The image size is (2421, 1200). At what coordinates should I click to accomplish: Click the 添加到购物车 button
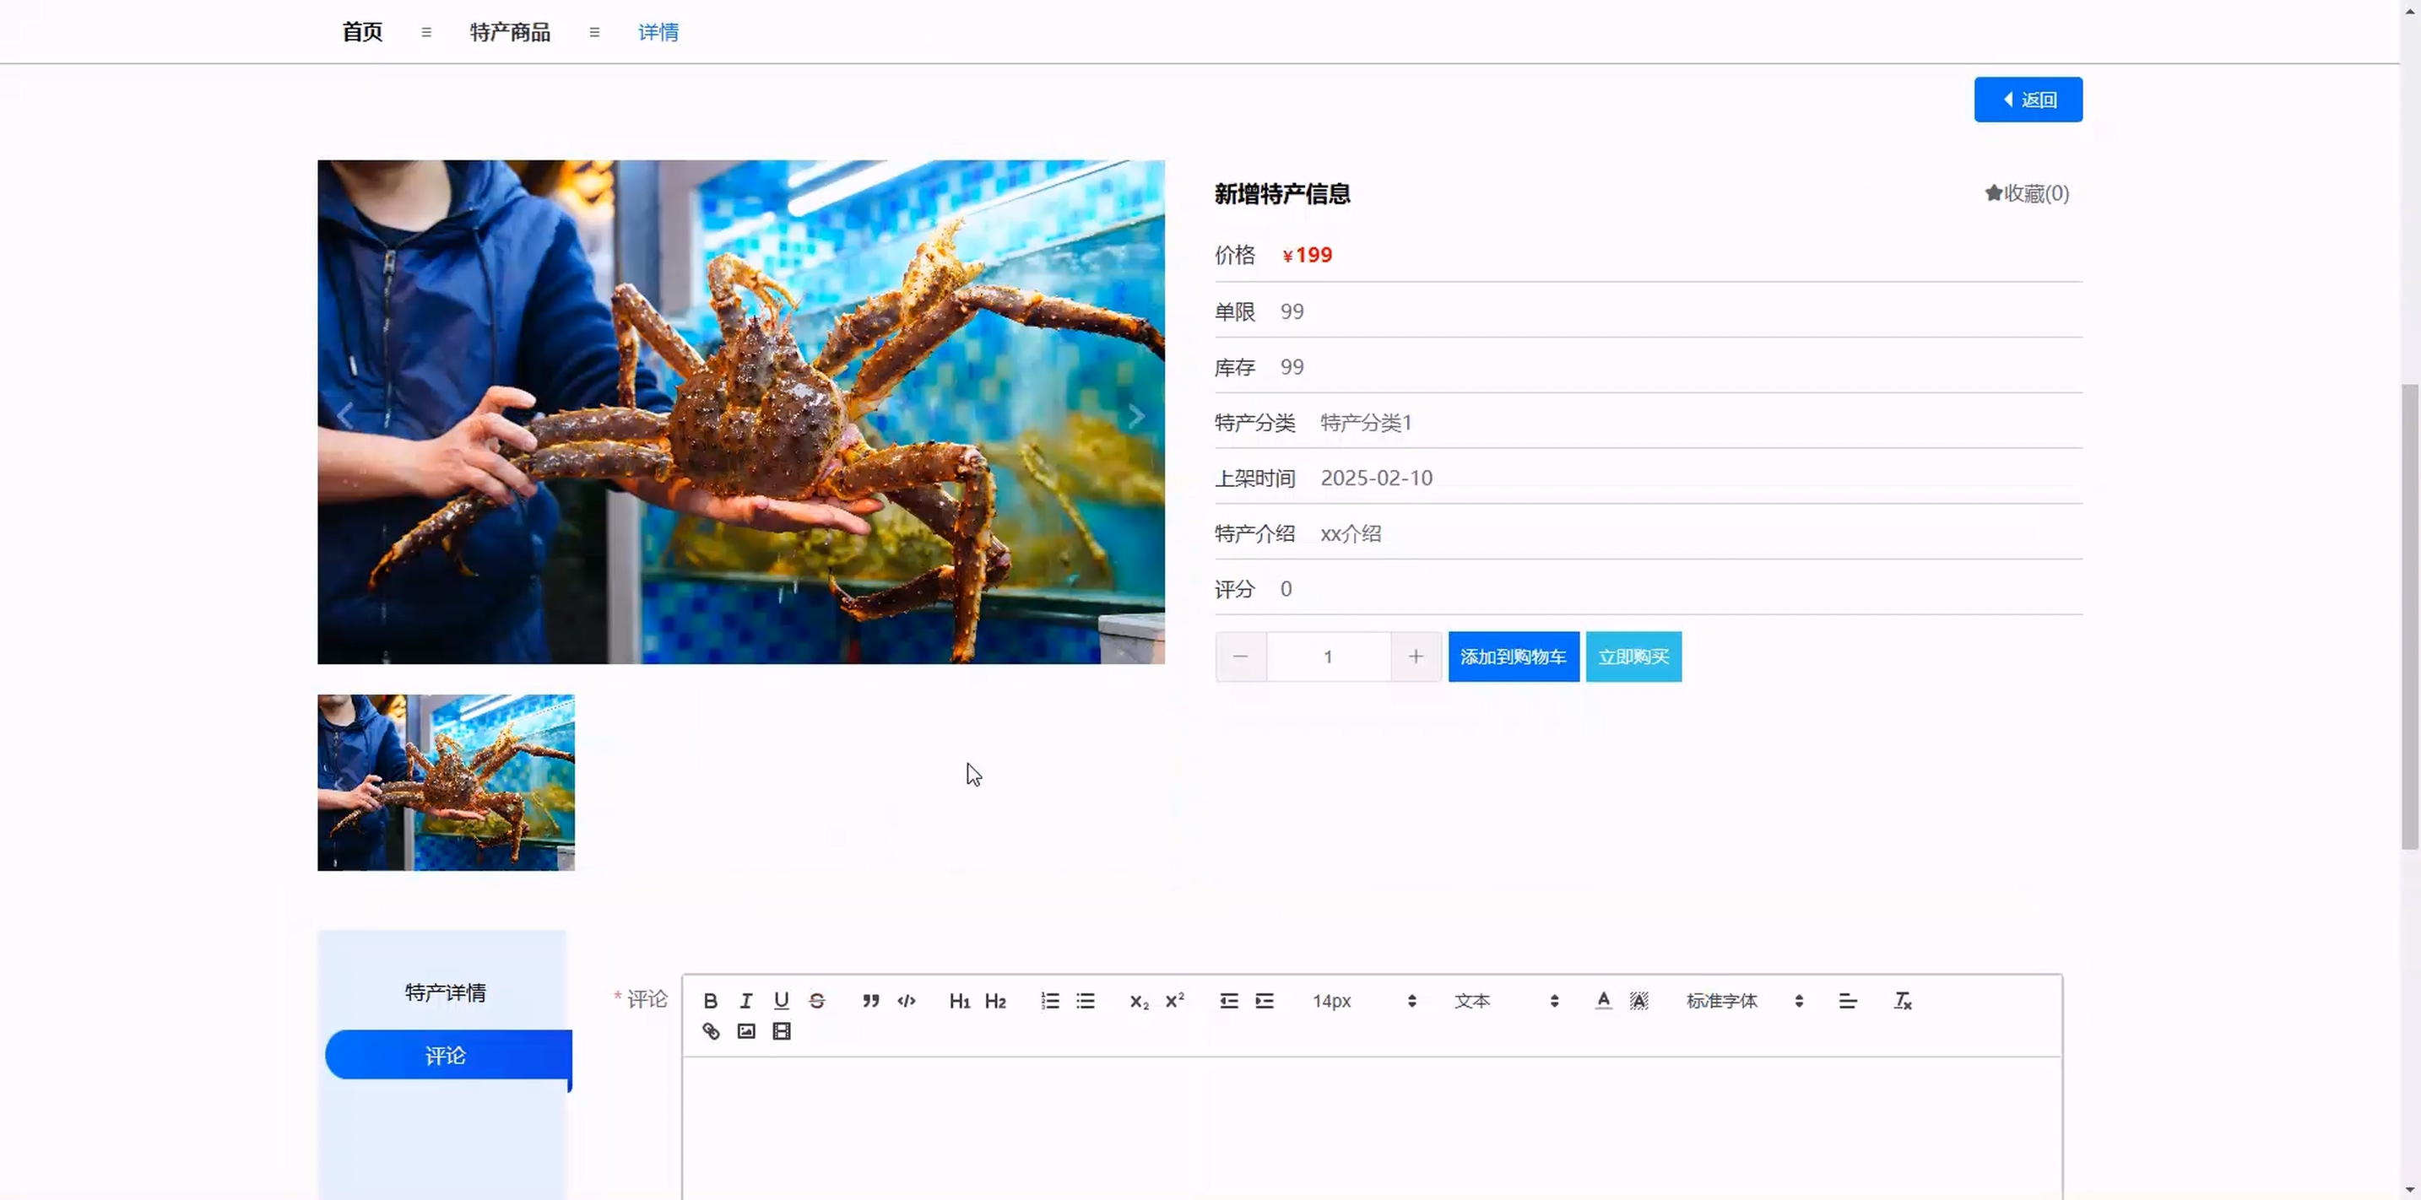pos(1513,657)
